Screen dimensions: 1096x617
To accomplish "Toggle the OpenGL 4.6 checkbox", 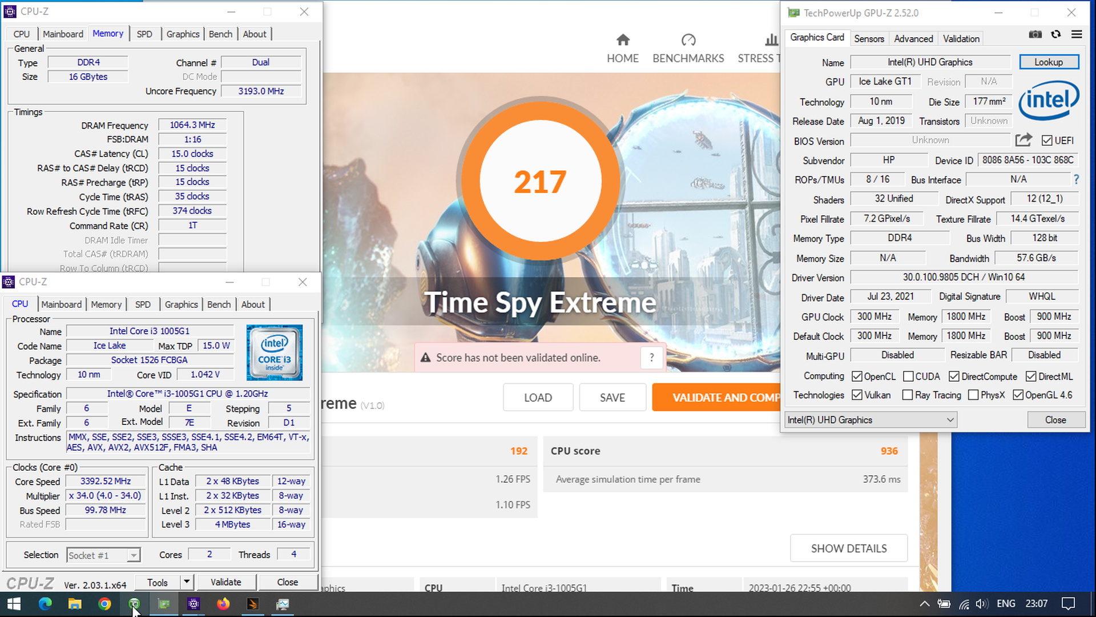I will coord(1018,395).
